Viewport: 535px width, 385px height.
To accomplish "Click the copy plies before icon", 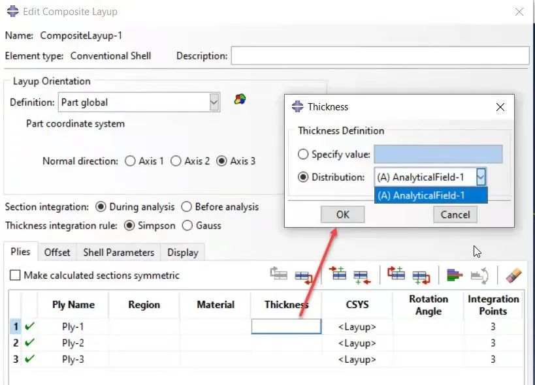I will pyautogui.click(x=396, y=275).
